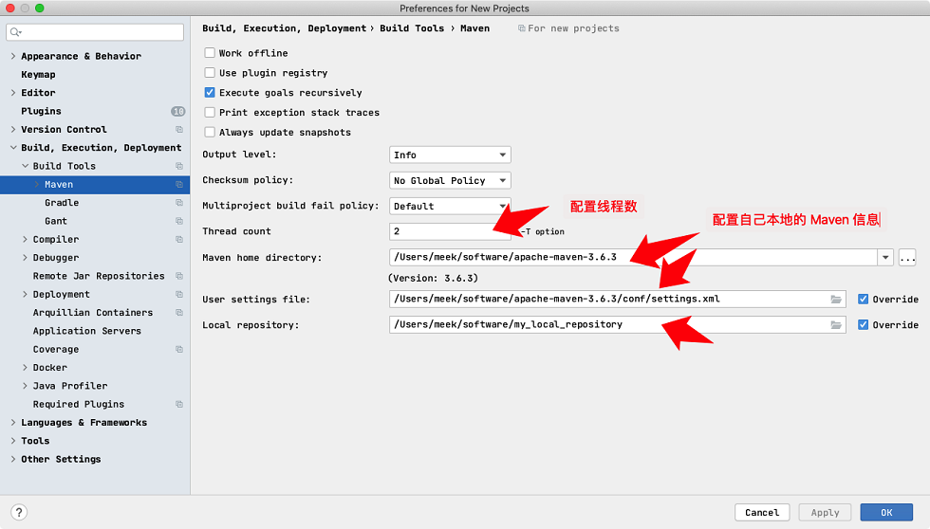Click the ellipsis browse button for Maven home
This screenshot has height=529, width=930.
point(907,258)
